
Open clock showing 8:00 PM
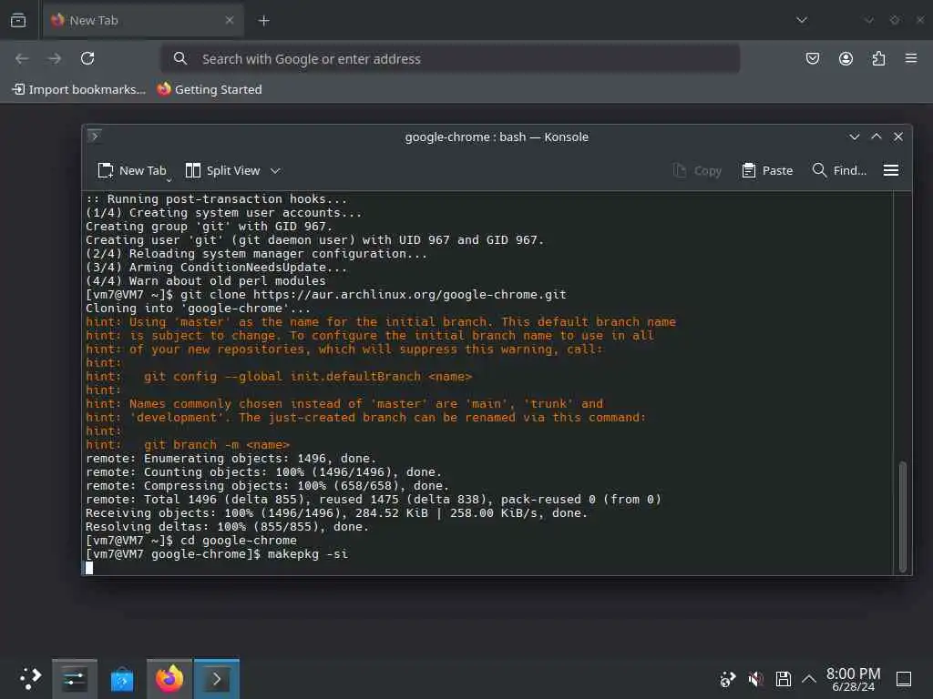853,679
